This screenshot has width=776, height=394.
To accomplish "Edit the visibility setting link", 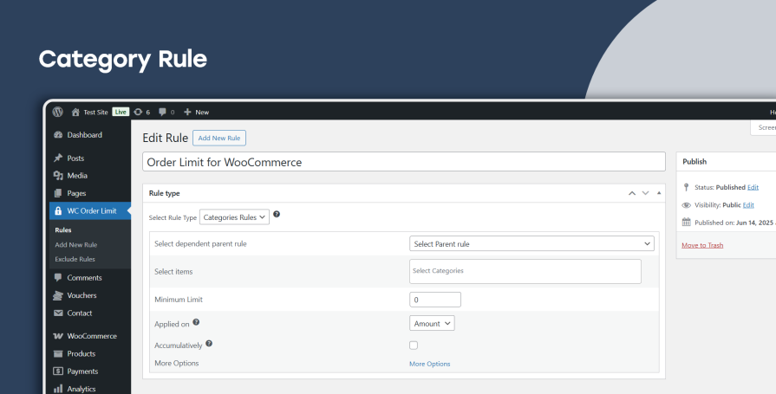I will [x=748, y=205].
